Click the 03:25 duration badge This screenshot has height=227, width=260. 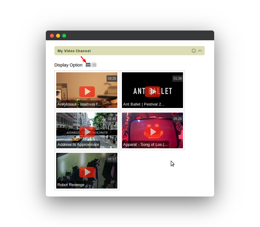pos(112,78)
